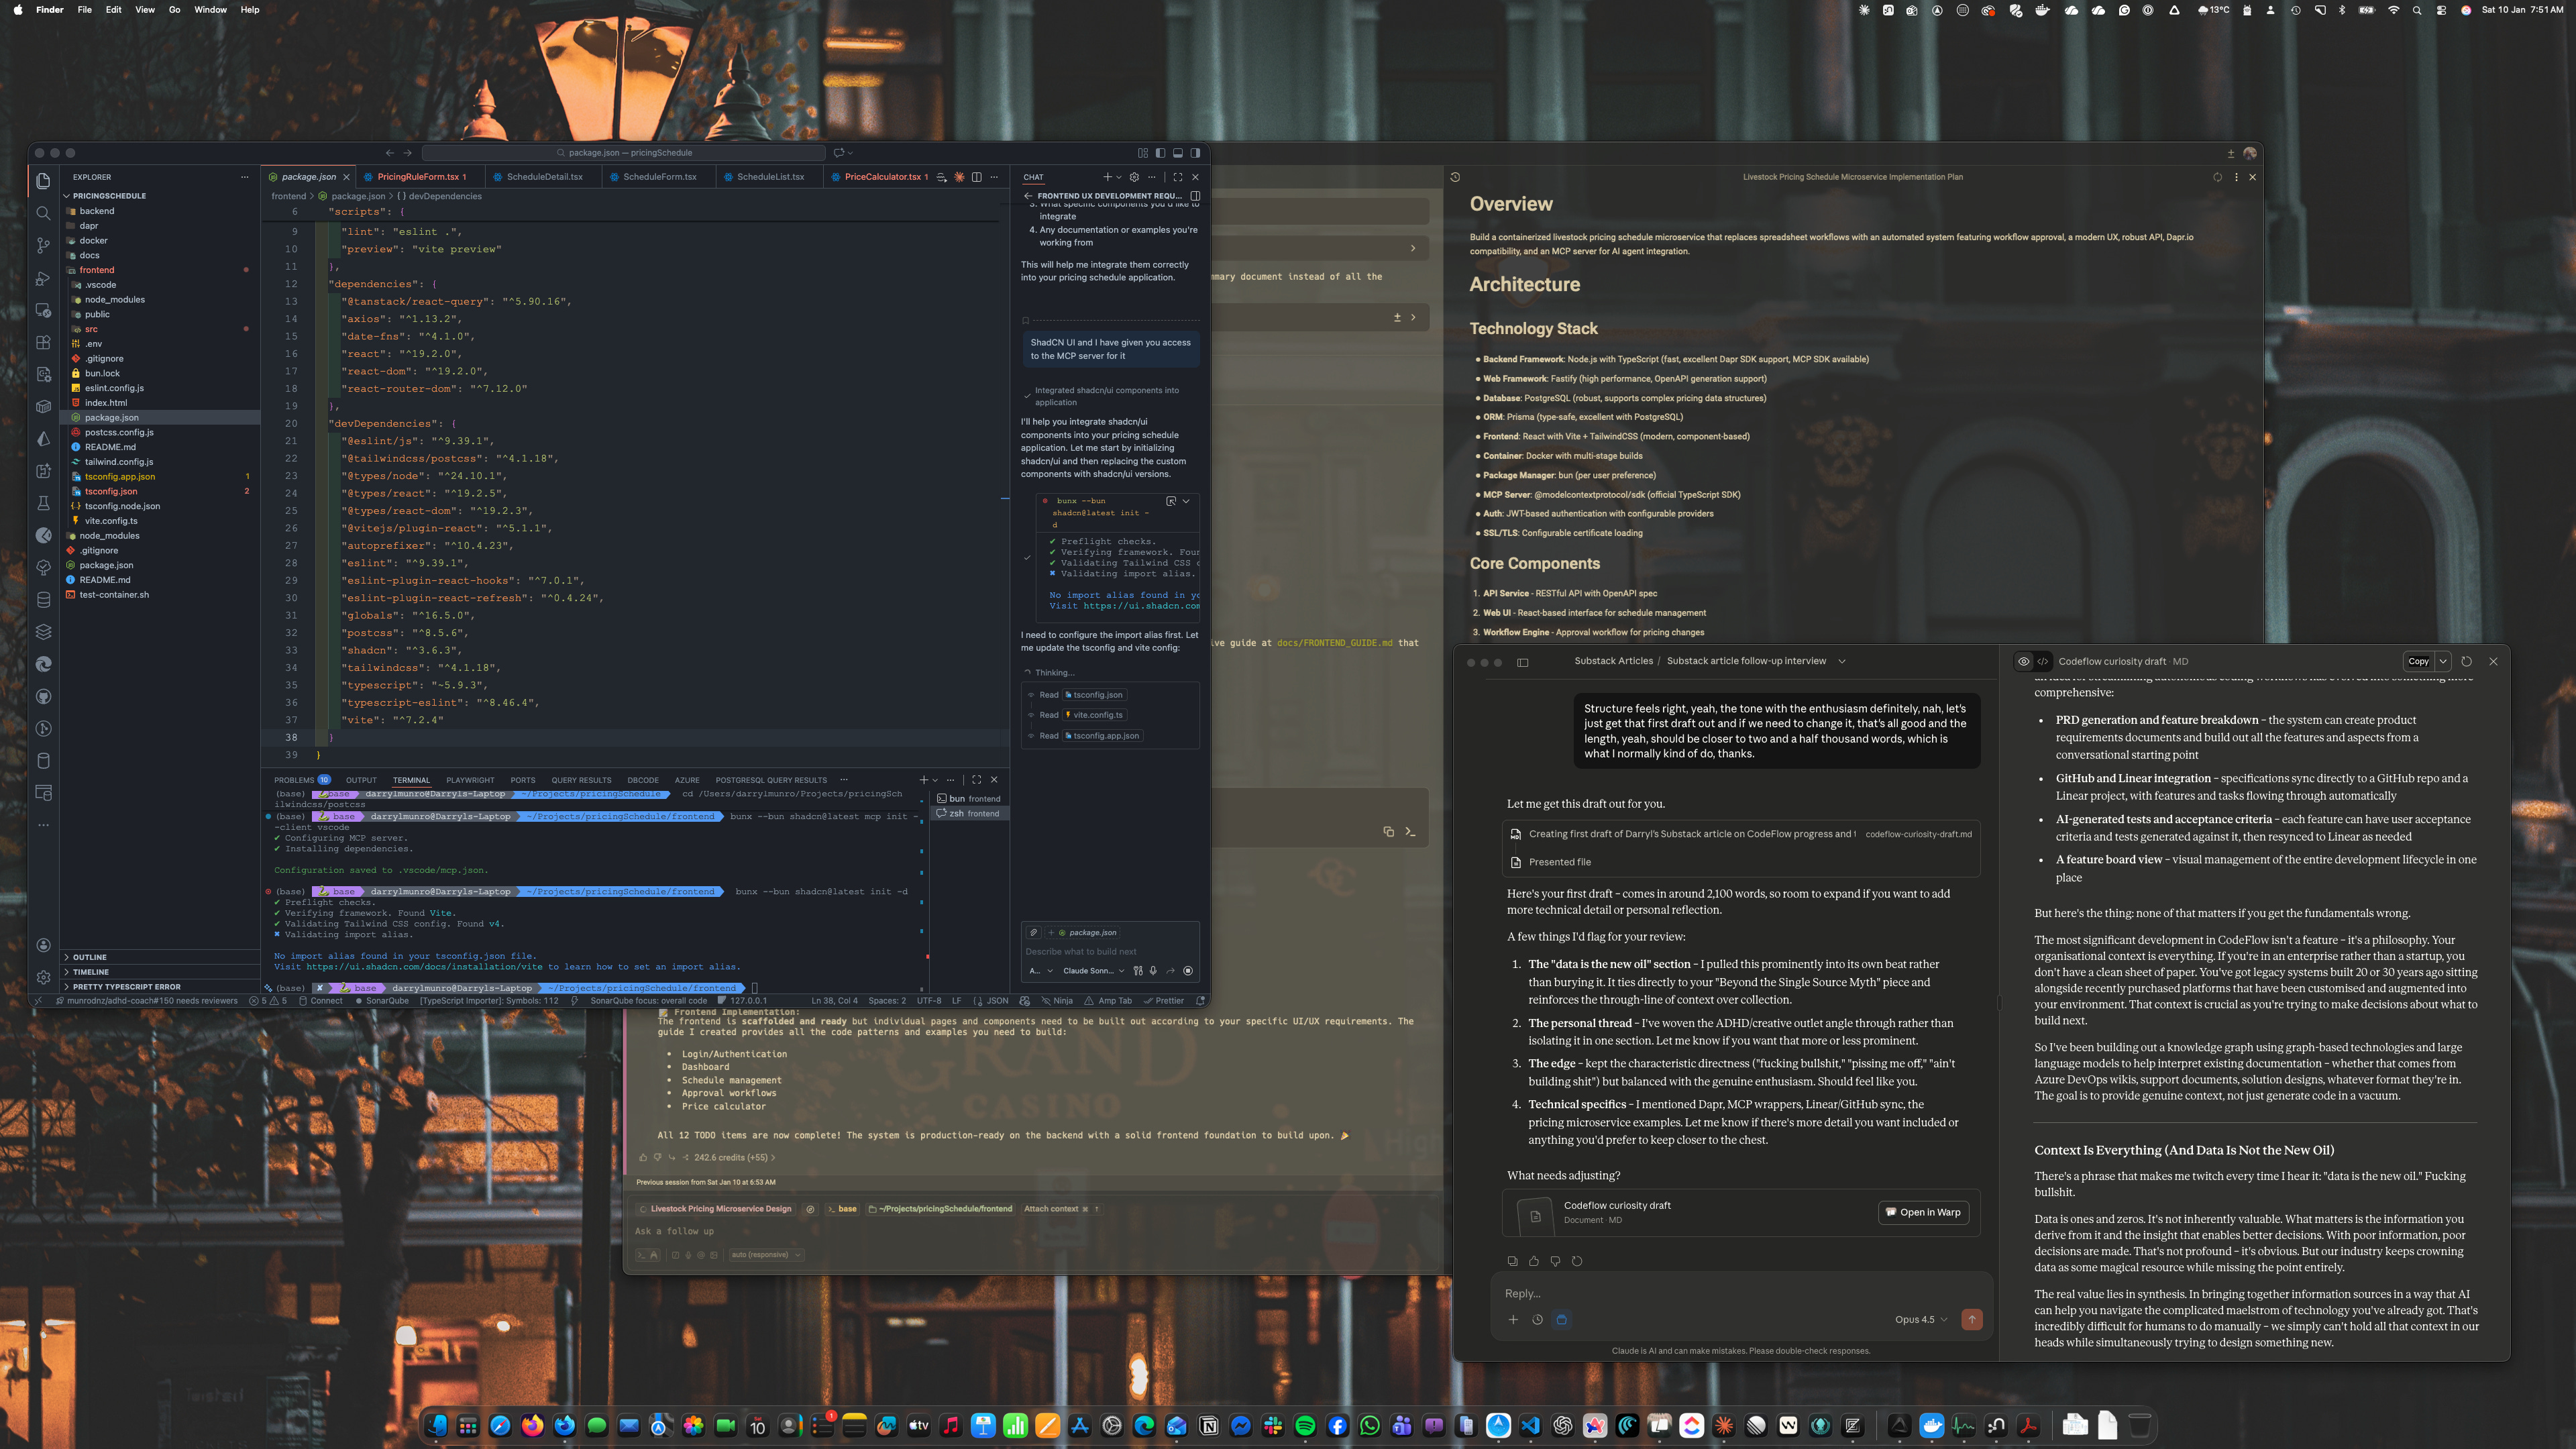Switch to the ScheduleForm.tsx editor tab
Viewport: 2576px width, 1449px height.
[659, 177]
